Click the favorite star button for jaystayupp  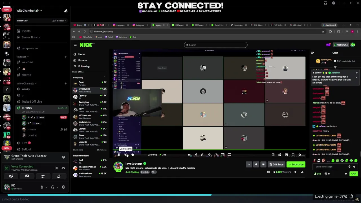[x=249, y=164]
